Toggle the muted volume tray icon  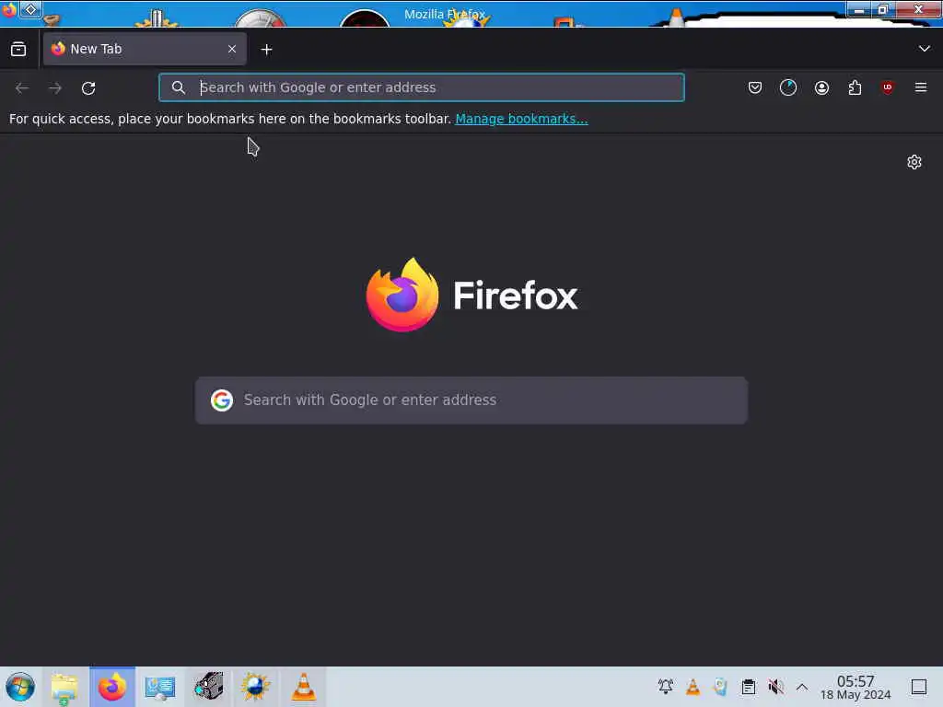pyautogui.click(x=775, y=687)
